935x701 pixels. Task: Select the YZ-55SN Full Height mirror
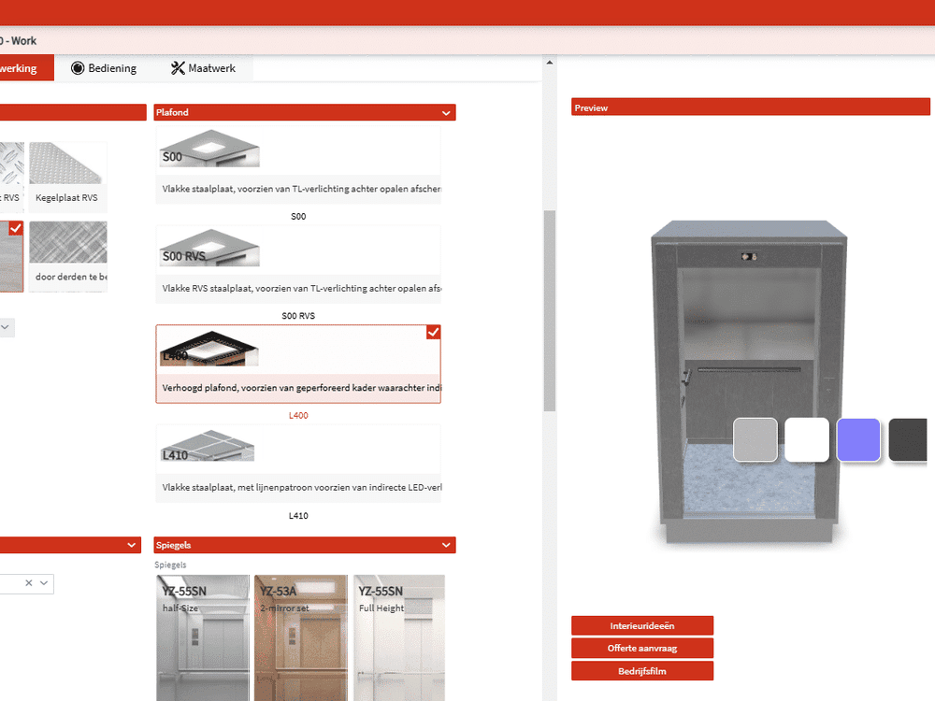[399, 637]
